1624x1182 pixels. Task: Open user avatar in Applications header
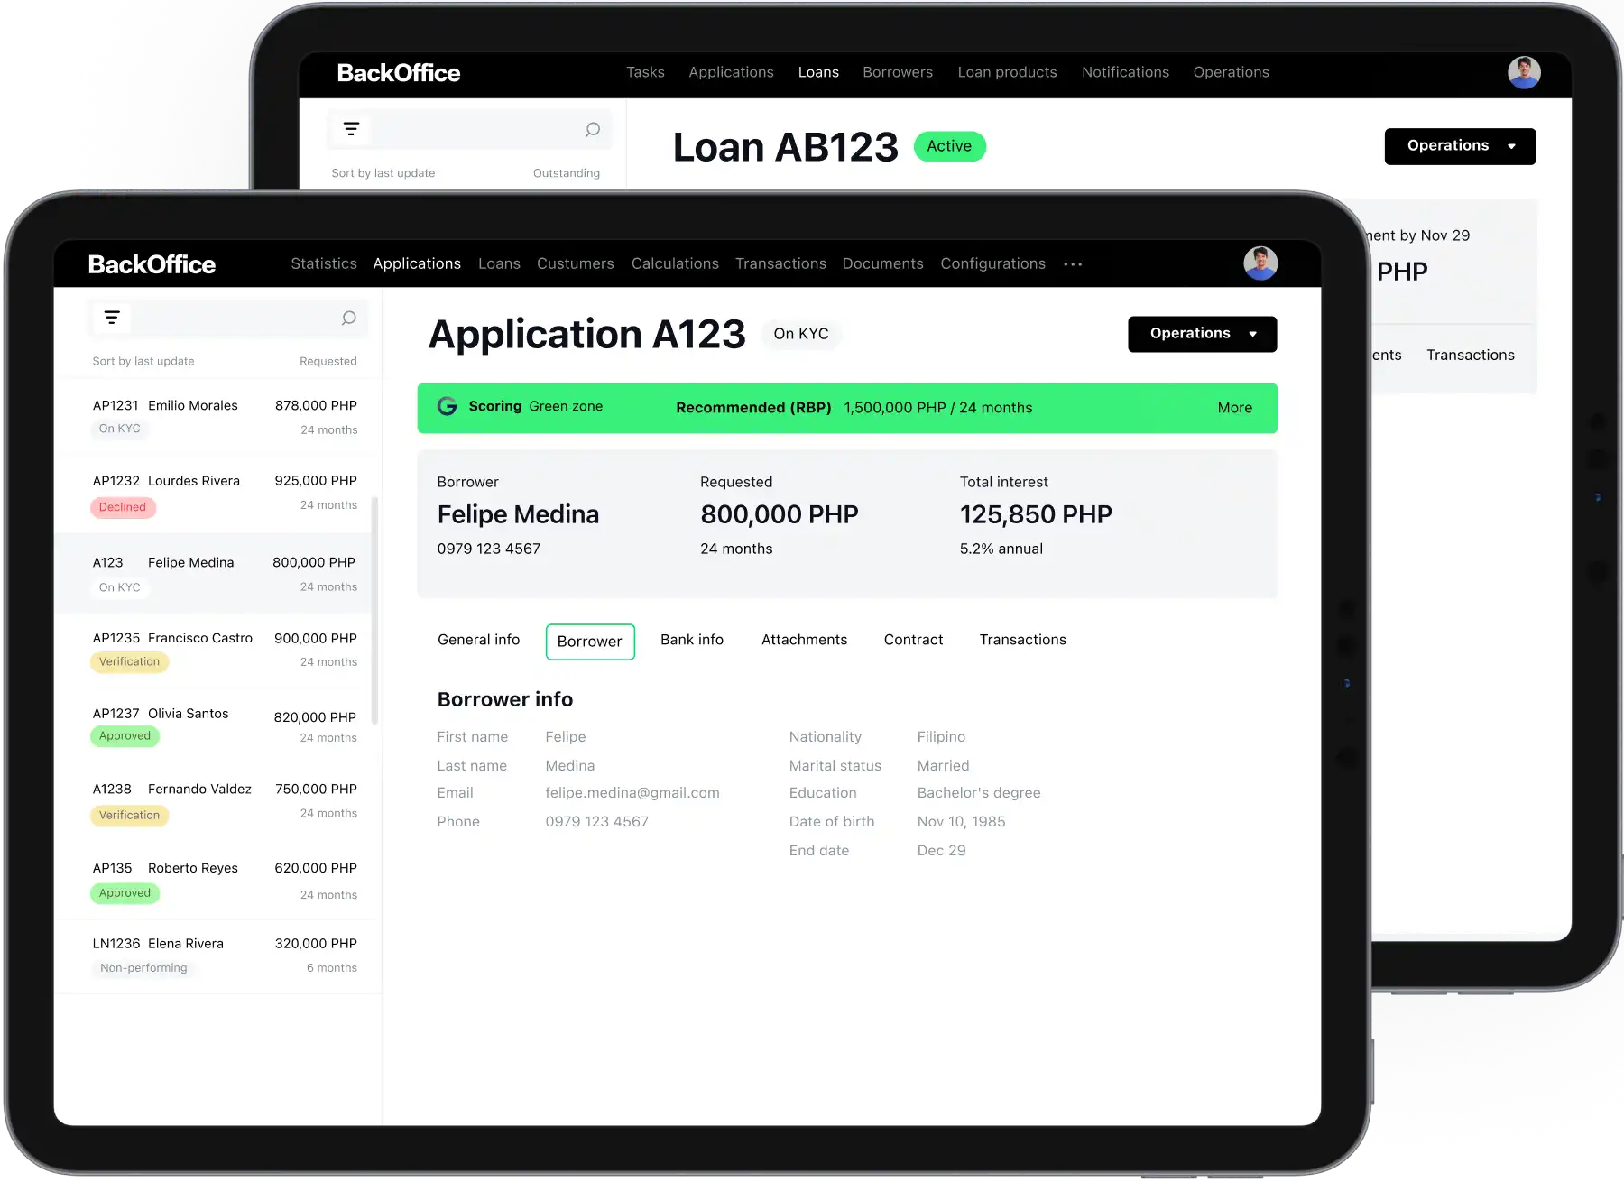click(1260, 263)
